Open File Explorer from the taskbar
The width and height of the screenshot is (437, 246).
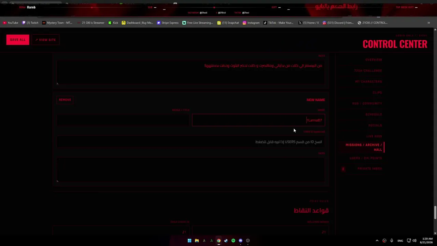197,241
